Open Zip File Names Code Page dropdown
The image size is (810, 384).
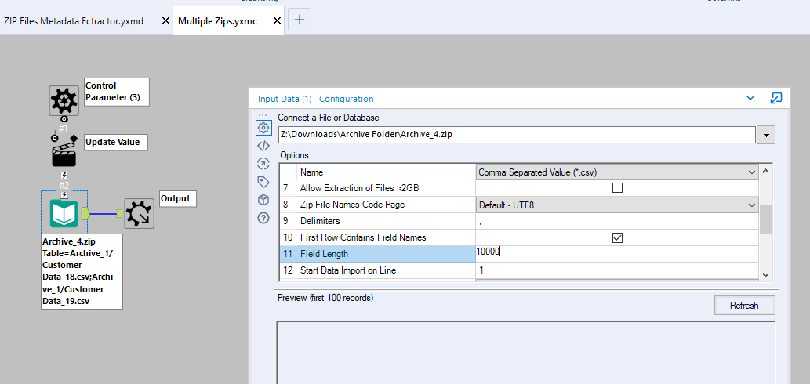tap(617, 205)
